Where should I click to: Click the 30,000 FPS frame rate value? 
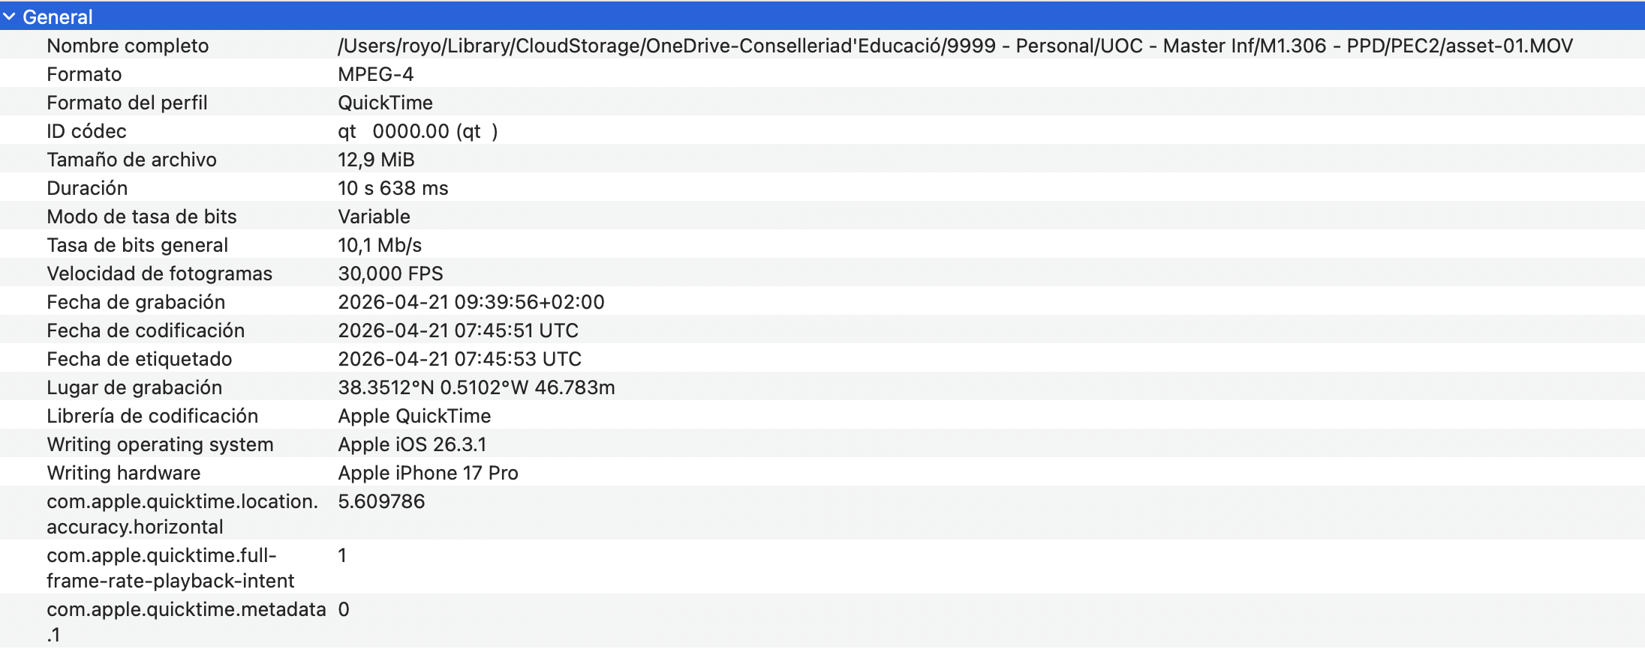[x=390, y=274]
